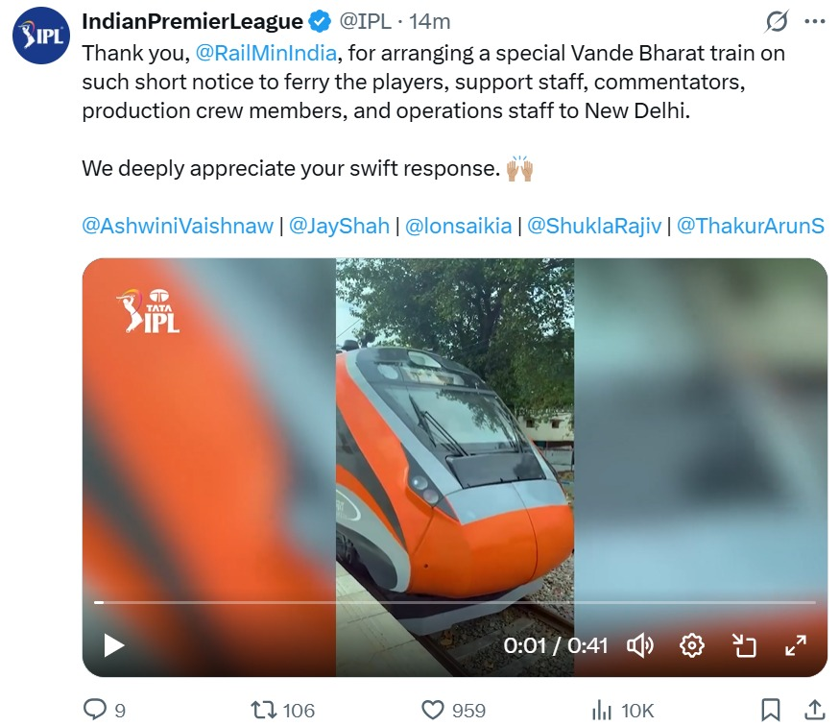
Task: Click the Grok explain icon
Action: click(777, 21)
